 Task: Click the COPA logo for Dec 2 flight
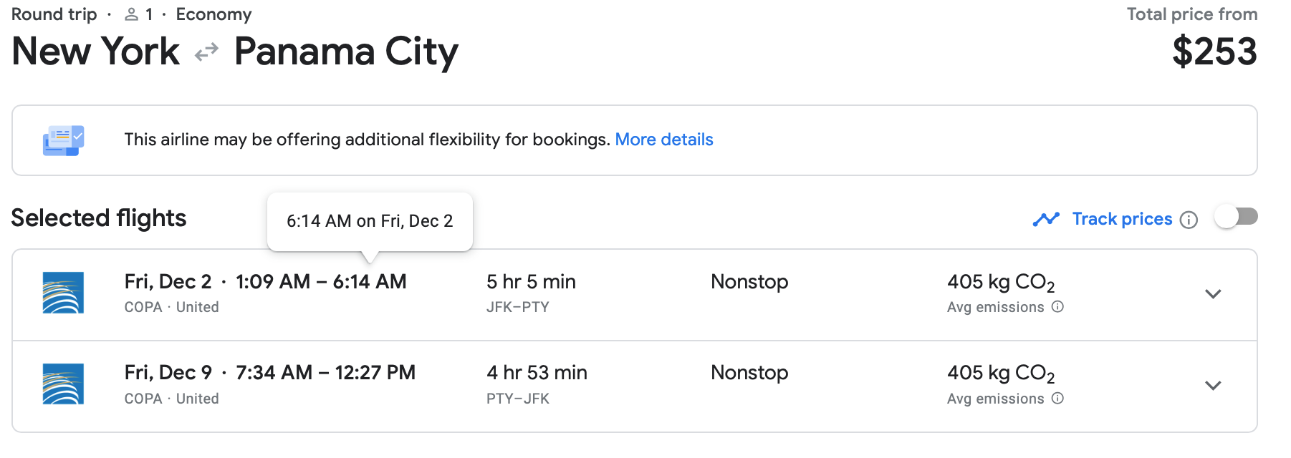tap(63, 293)
